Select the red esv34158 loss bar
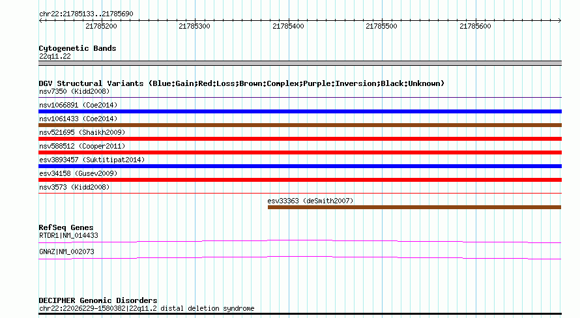This screenshot has width=580, height=318. (x=300, y=180)
